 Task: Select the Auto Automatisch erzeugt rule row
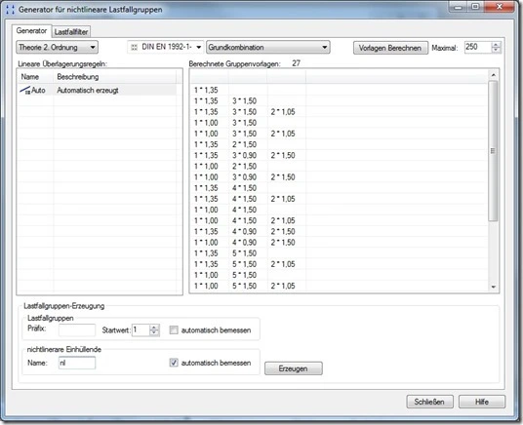(x=98, y=90)
